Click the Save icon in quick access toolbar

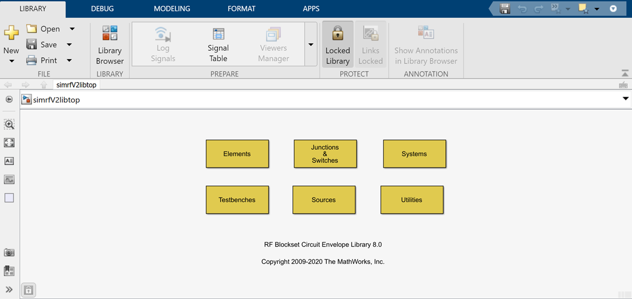(x=505, y=9)
